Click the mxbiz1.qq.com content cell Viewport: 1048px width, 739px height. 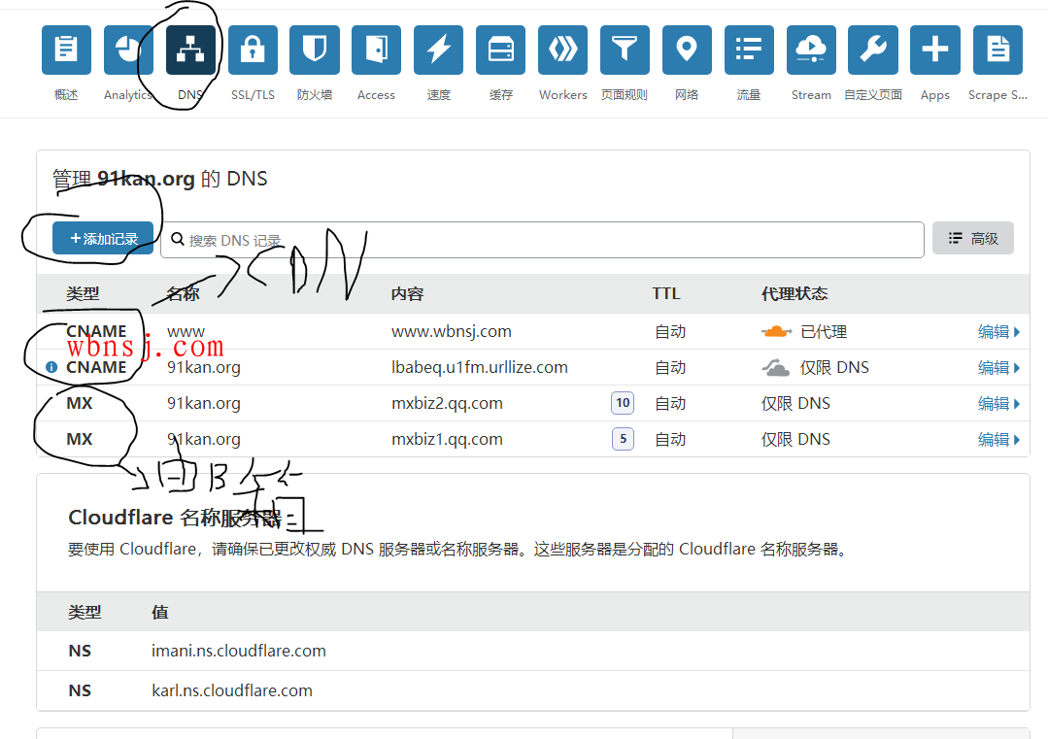pyautogui.click(x=447, y=440)
